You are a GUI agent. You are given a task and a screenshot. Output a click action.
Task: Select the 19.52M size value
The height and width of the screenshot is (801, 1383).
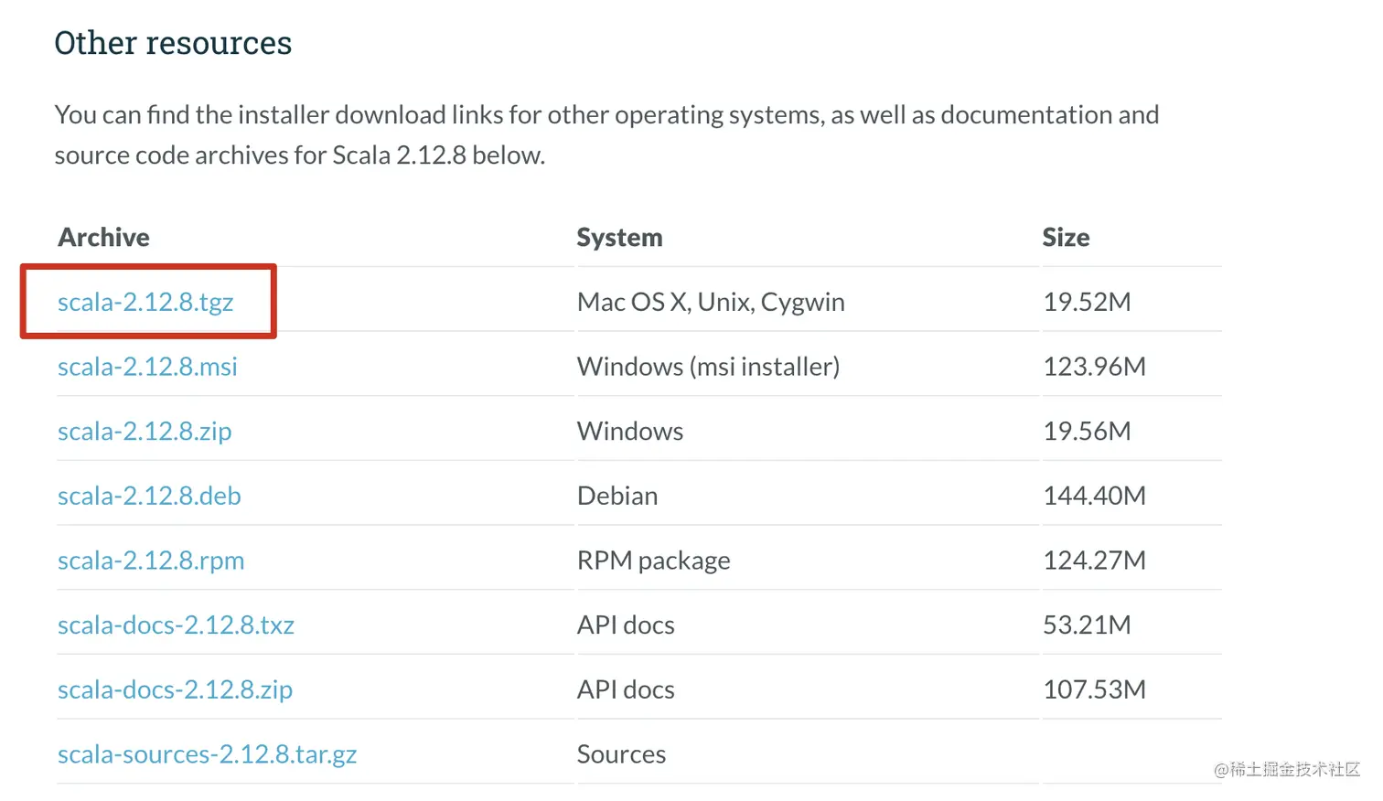tap(1087, 302)
